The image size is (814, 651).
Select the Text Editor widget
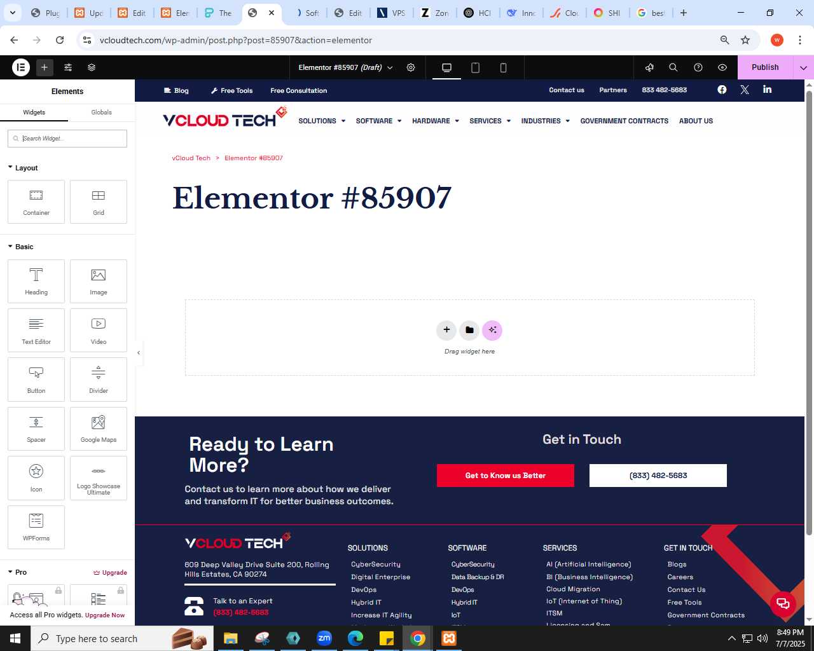[36, 330]
